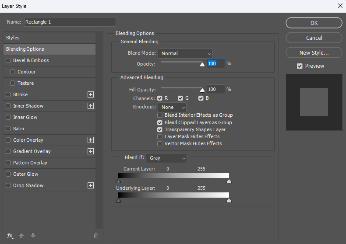346x244 pixels.
Task: Add another Color Overlay with plus icon
Action: [x=91, y=140]
